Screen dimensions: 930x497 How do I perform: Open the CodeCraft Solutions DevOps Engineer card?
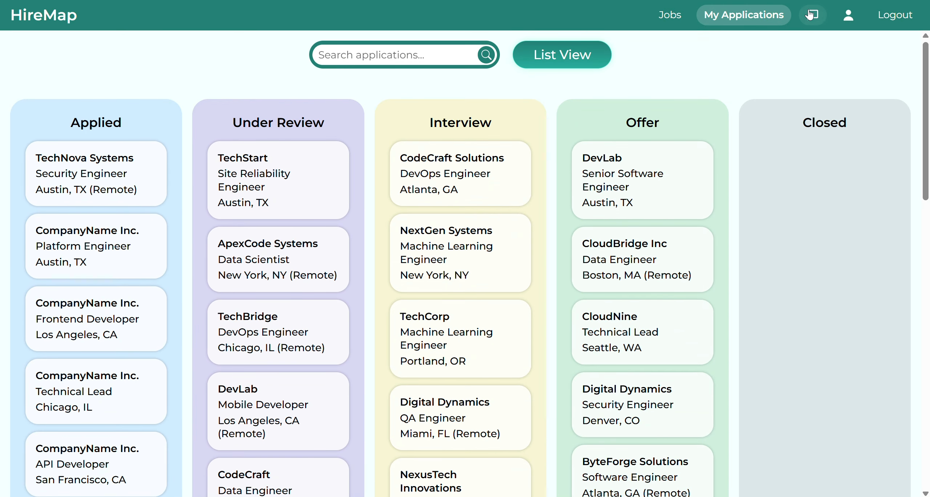point(460,174)
